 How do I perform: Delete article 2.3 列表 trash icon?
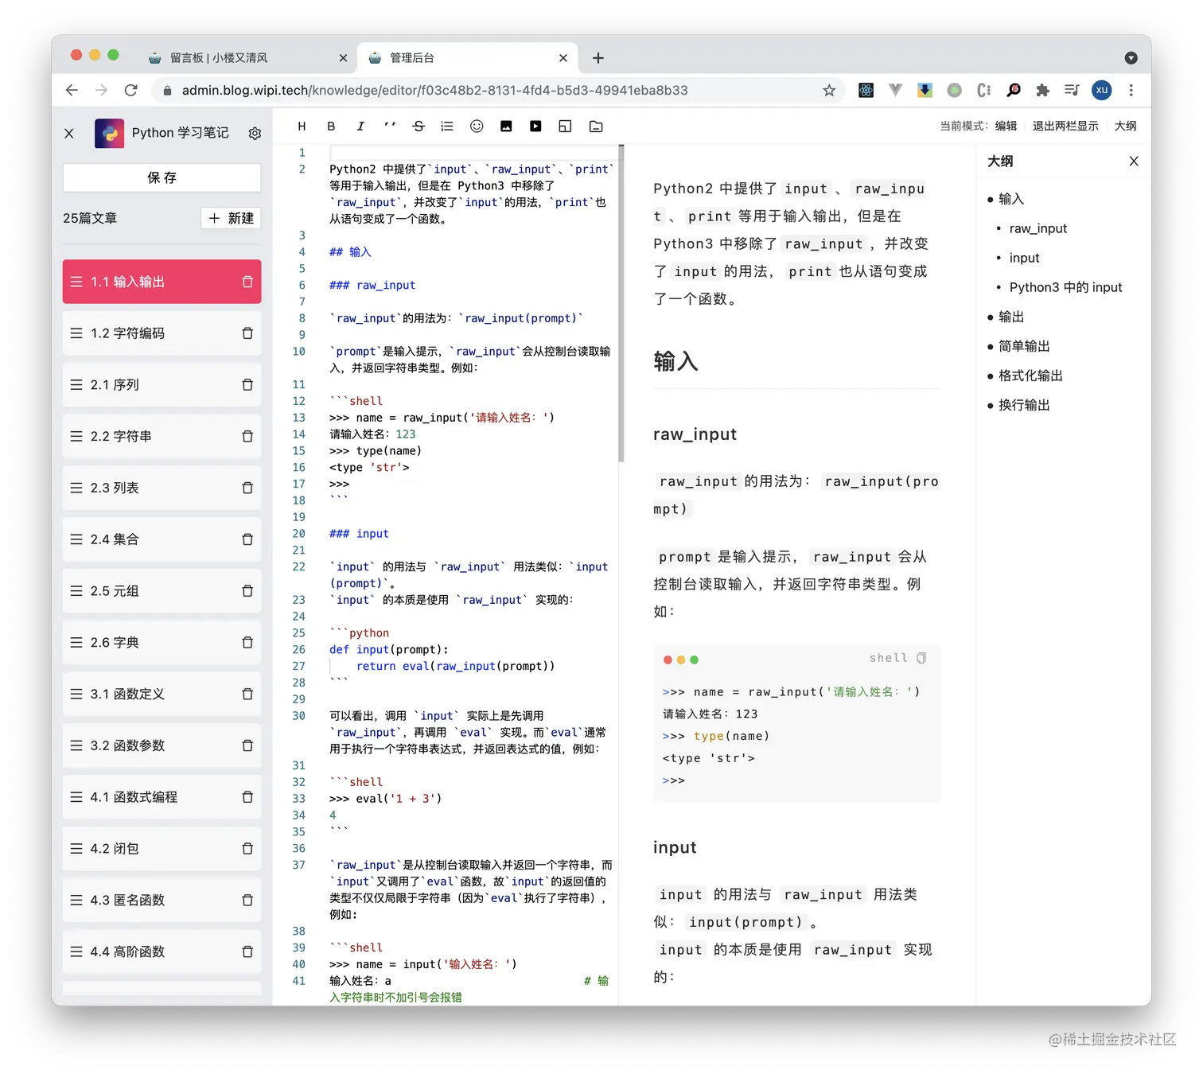point(247,488)
